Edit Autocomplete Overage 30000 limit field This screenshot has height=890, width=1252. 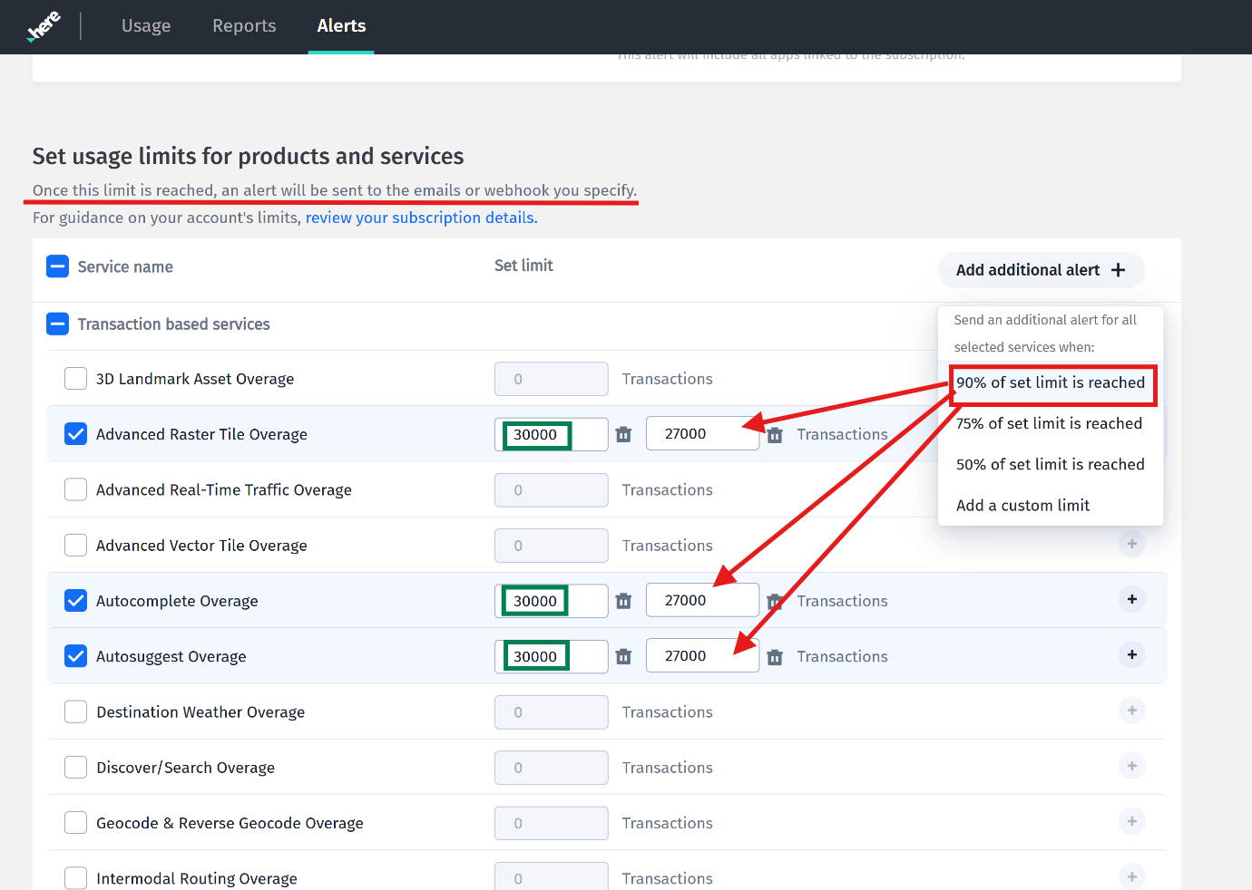tap(551, 601)
